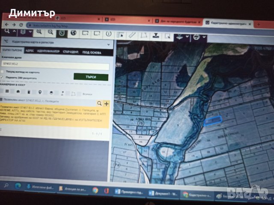Expand the dropdown arrow next to the printer

tap(204, 37)
